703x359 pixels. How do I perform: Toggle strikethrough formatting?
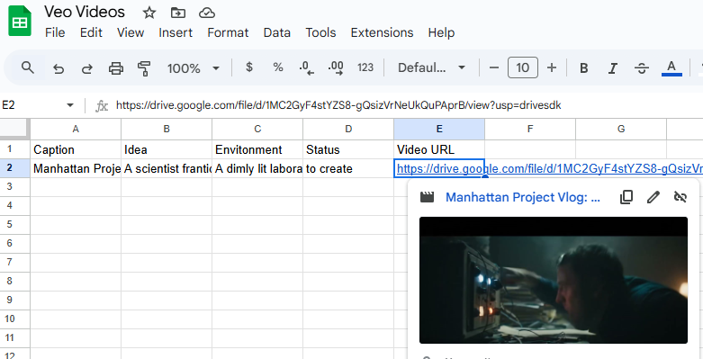[642, 68]
